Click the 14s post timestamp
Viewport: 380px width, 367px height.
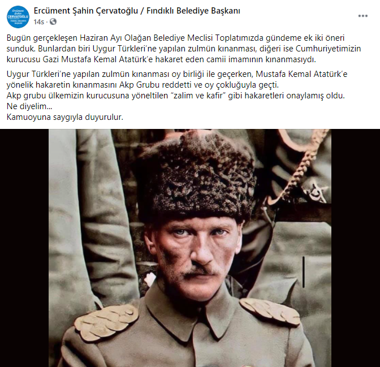tap(39, 22)
